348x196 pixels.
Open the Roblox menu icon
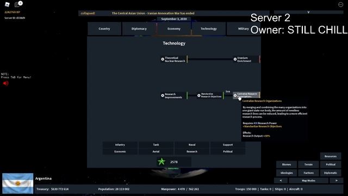point(7,4)
